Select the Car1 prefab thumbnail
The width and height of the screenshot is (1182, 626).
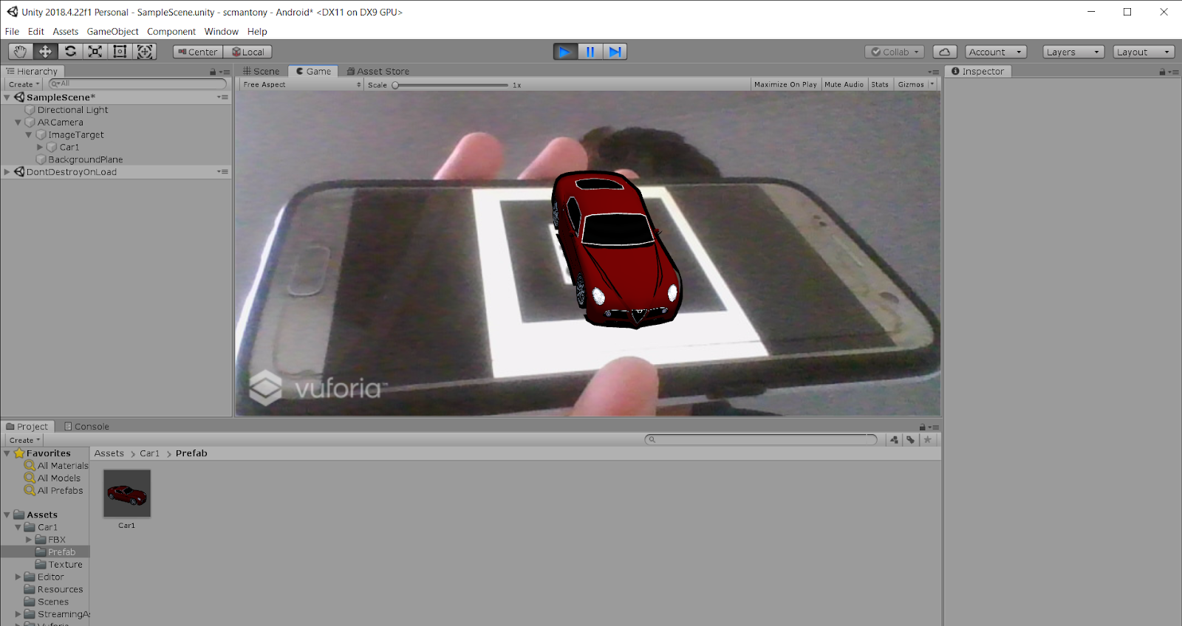127,493
